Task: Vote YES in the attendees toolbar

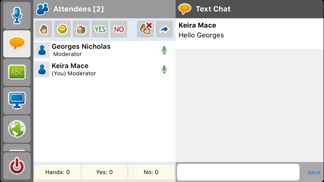Action: pos(100,29)
